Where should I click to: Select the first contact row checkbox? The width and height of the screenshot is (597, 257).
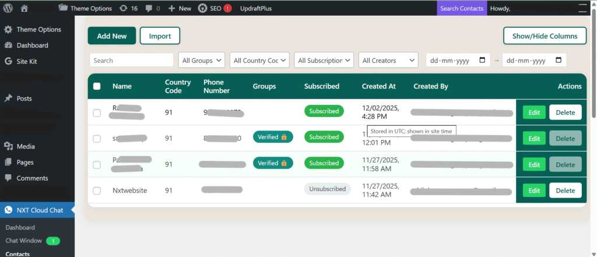pos(97,112)
